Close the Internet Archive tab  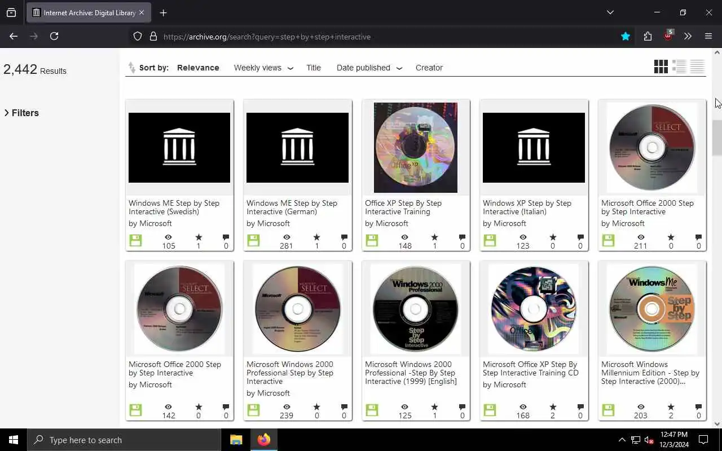(x=142, y=12)
